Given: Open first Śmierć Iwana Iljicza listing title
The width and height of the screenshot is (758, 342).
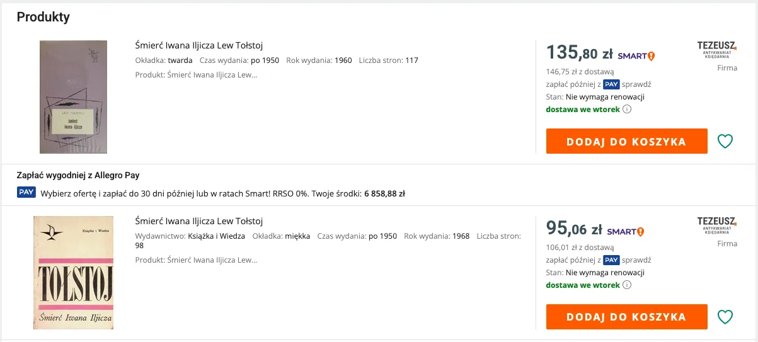Looking at the screenshot, I should [x=198, y=45].
